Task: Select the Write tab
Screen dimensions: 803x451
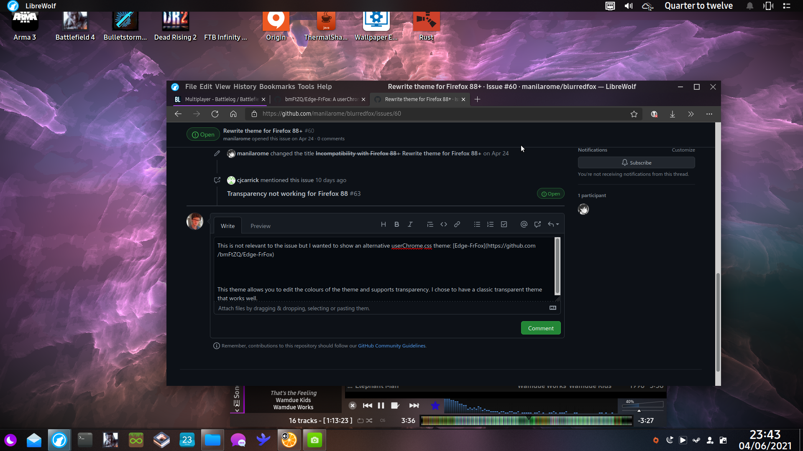Action: coord(228,226)
